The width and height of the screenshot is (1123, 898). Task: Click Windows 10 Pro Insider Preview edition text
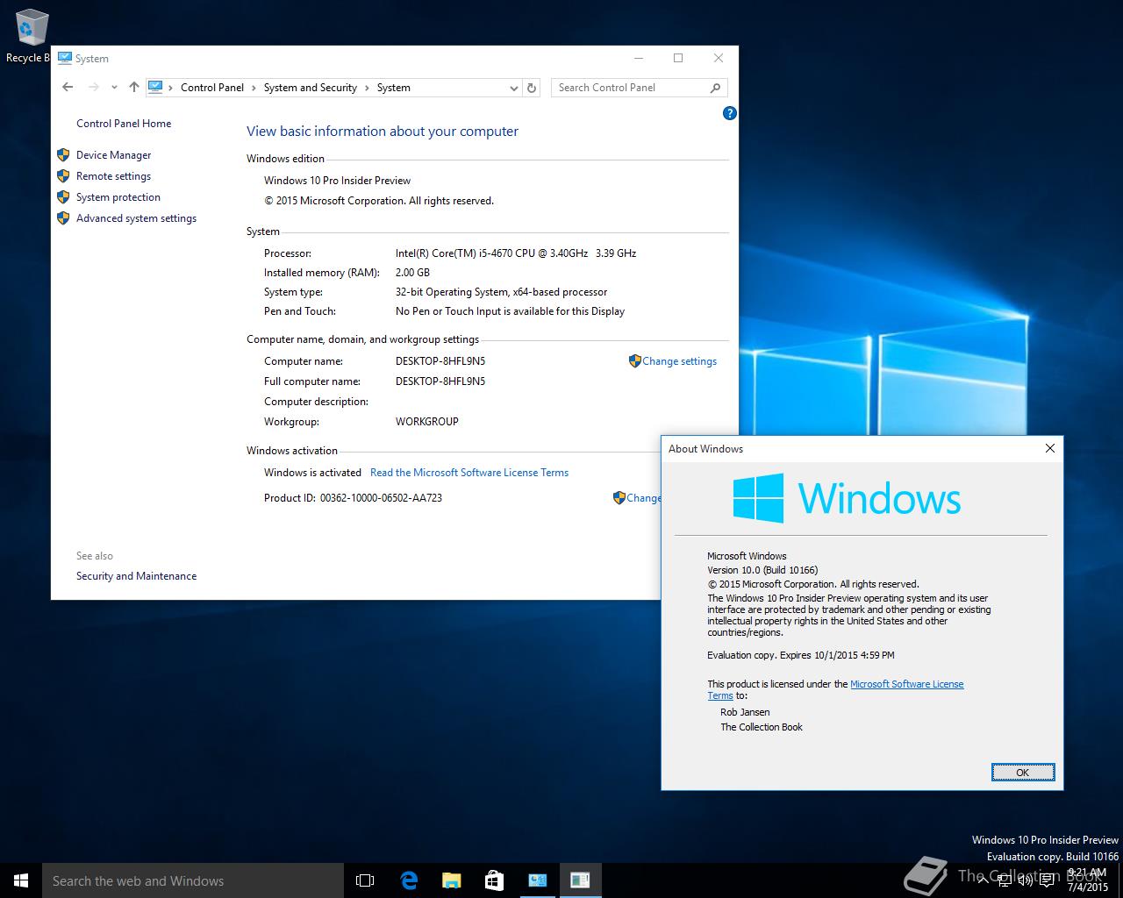tap(337, 181)
